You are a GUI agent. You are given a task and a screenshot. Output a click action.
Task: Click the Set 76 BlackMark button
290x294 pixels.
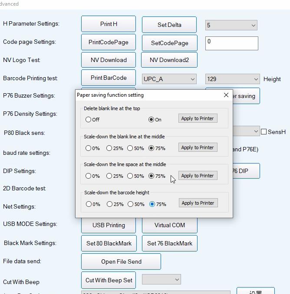tap(170, 243)
